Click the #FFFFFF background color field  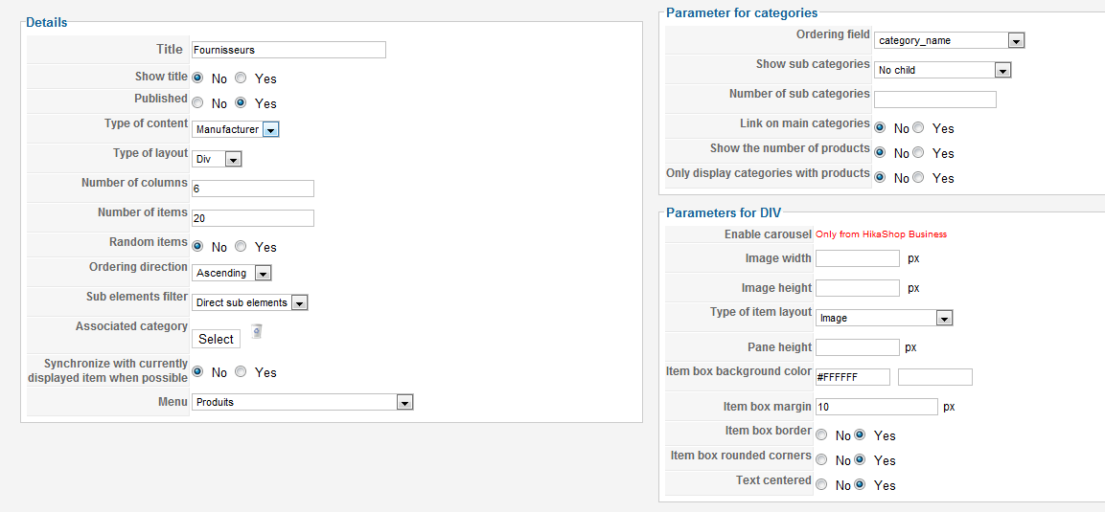pyautogui.click(x=853, y=377)
